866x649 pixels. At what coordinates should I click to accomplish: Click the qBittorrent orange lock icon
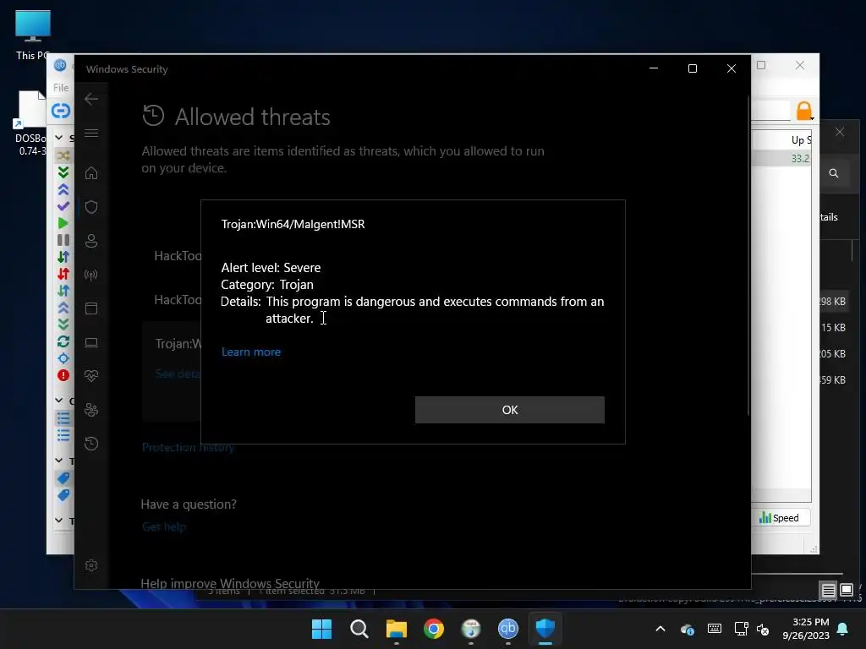coord(804,111)
